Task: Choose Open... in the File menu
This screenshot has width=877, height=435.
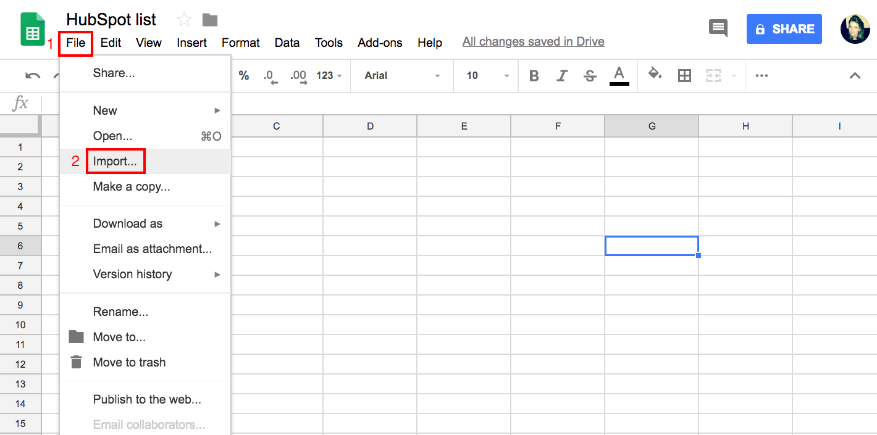Action: click(x=145, y=136)
